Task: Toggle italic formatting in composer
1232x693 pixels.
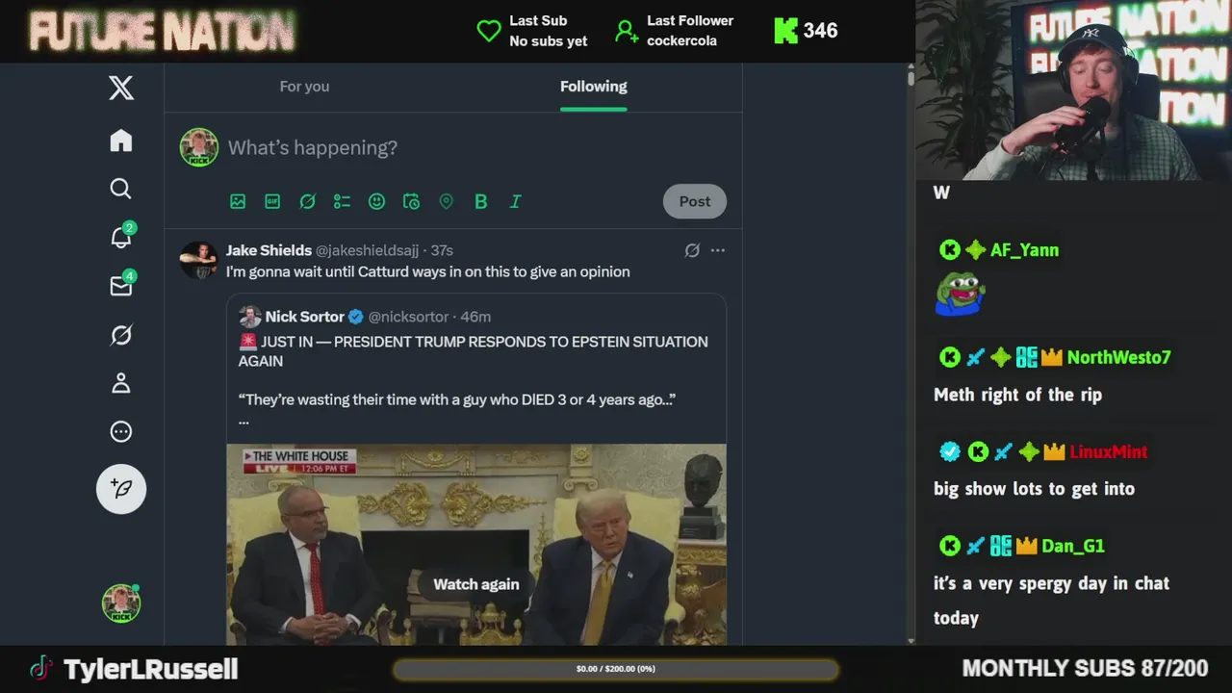Action: 515,201
